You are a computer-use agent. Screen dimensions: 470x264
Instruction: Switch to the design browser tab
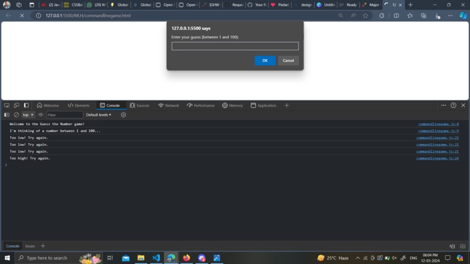point(303,5)
